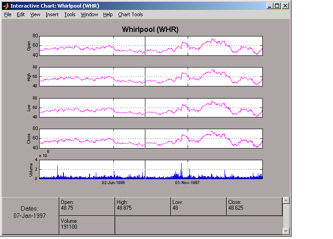Screen dimensions: 333x239
Task: Click the scroll up arrow in data panel
Action: 286,200
